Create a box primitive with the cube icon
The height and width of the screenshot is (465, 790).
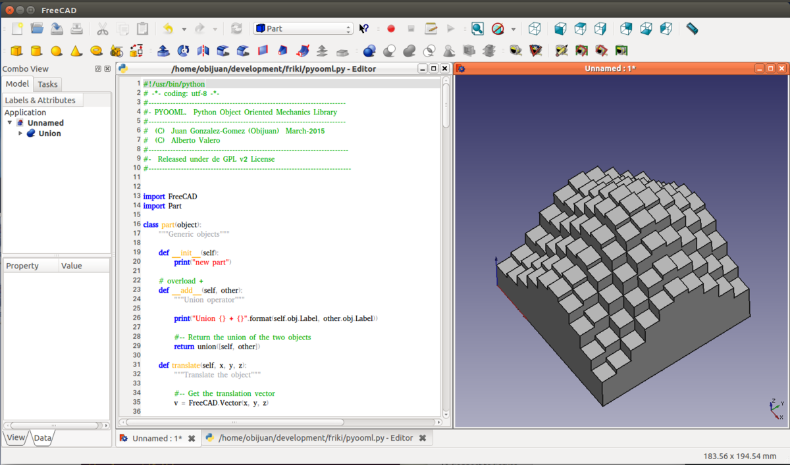(16, 51)
